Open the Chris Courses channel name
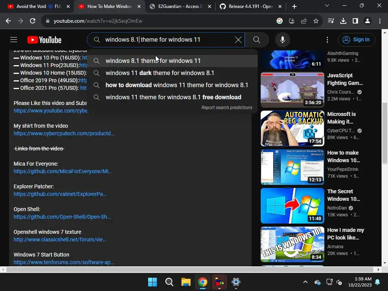The image size is (388, 291). pyautogui.click(x=341, y=92)
